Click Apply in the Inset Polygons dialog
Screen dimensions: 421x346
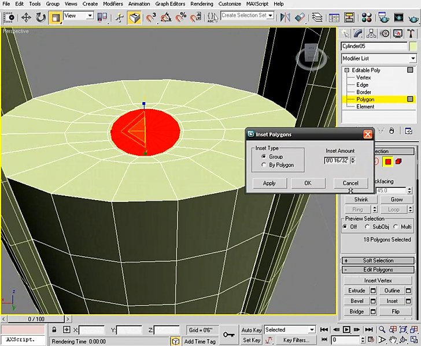tap(269, 183)
